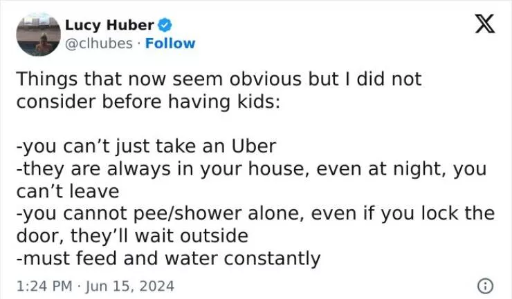Click the 'you can't just take an Uber' line
Image resolution: width=512 pixels, height=299 pixels.
point(147,146)
